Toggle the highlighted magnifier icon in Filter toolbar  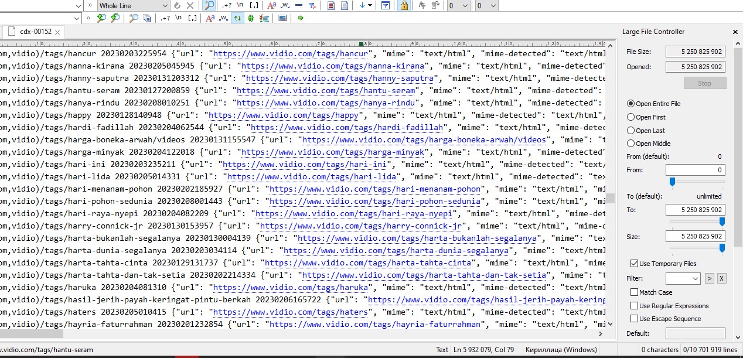tap(209, 5)
